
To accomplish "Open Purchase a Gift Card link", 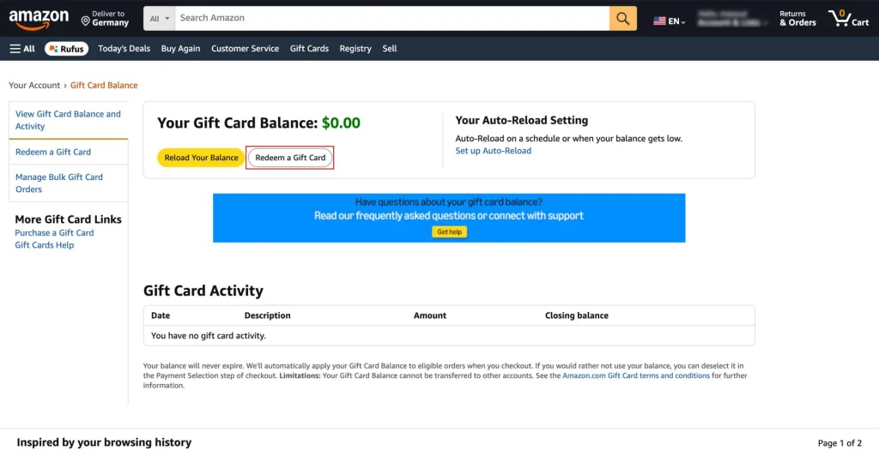I will 54,233.
